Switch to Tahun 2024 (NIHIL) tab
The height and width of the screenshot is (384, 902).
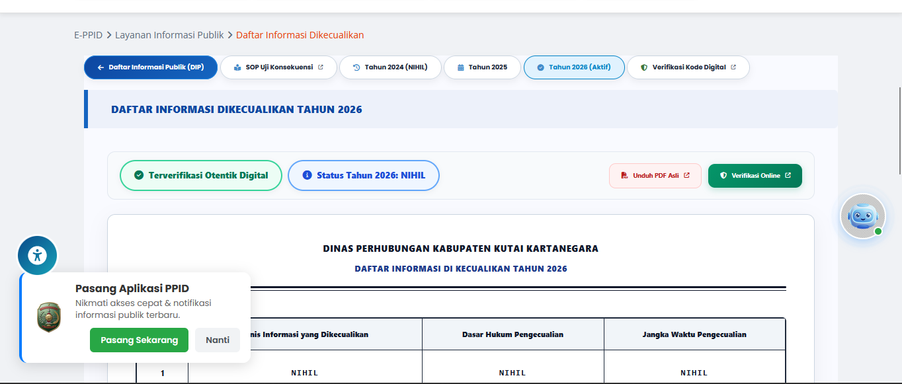click(x=390, y=67)
